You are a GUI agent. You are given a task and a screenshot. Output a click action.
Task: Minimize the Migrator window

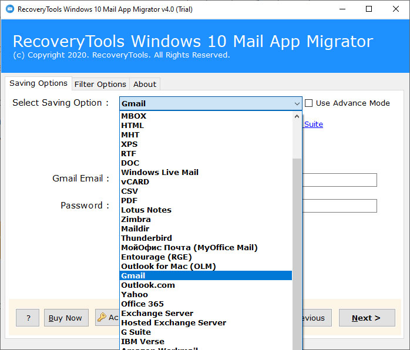342,9
